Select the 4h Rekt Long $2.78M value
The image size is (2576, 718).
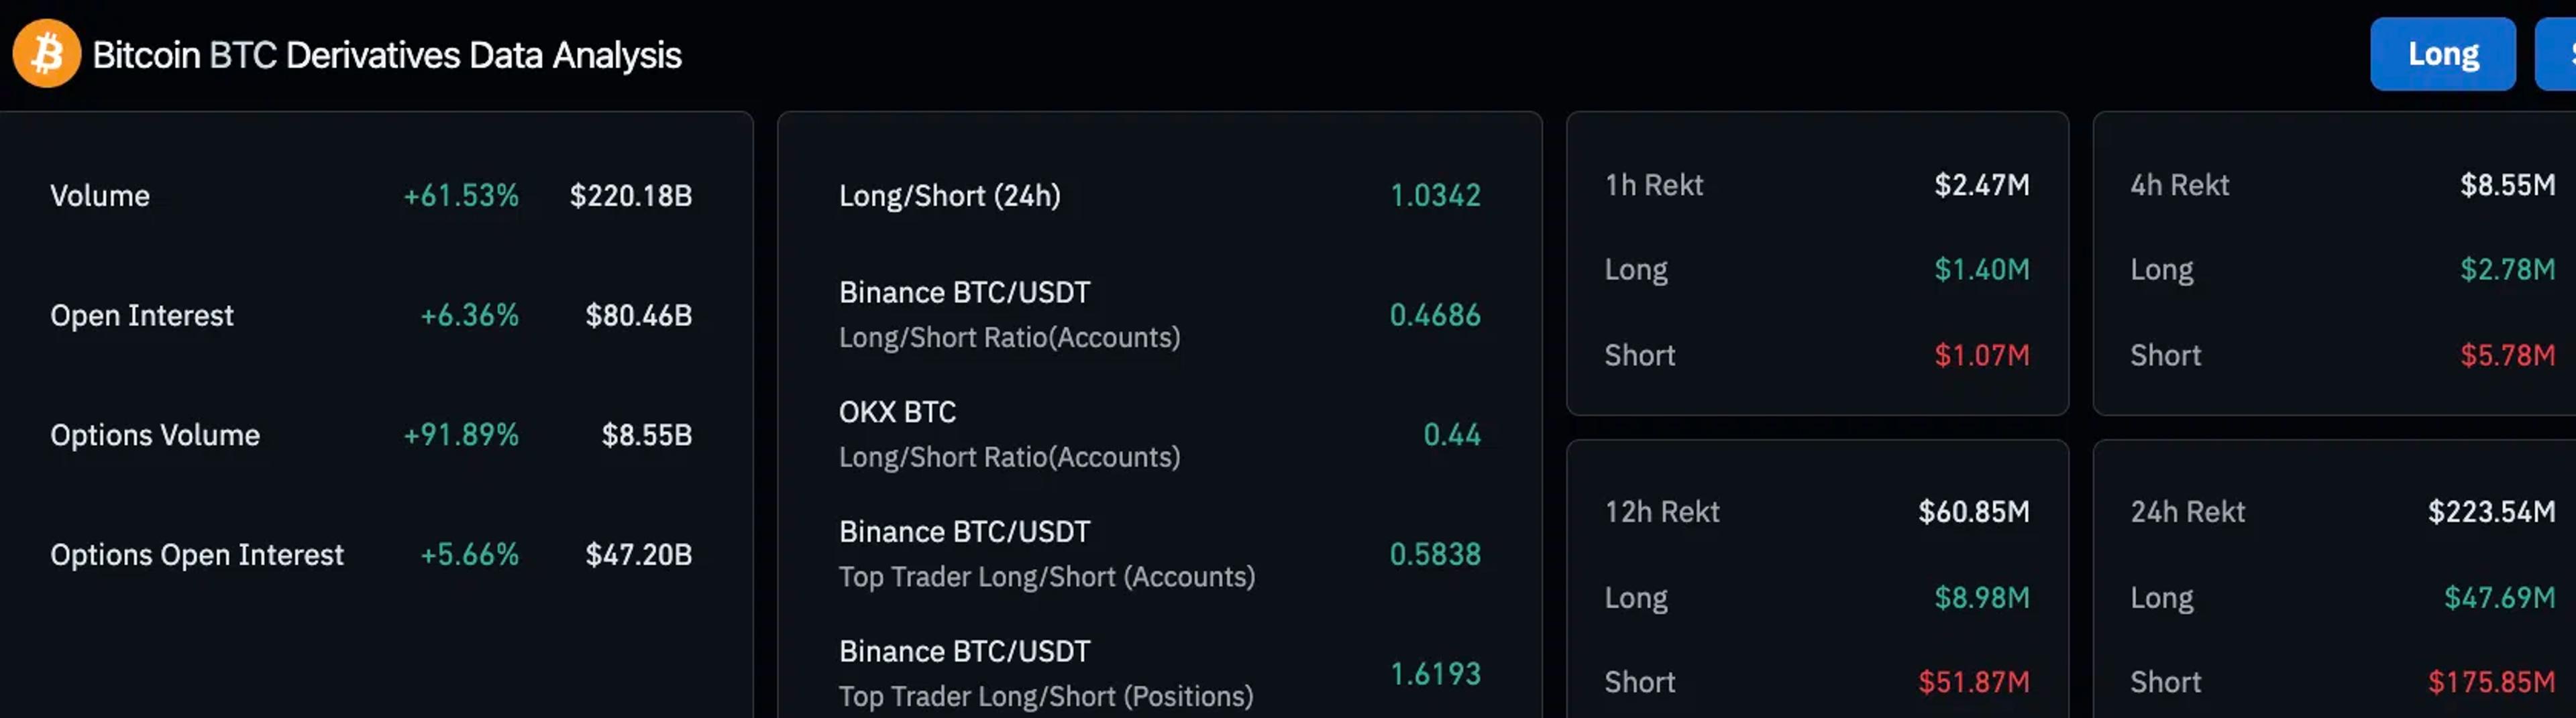click(x=2507, y=269)
